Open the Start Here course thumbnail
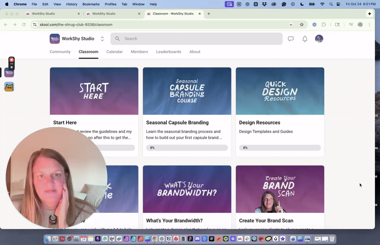Screen dimensions: 380x245 (94, 91)
